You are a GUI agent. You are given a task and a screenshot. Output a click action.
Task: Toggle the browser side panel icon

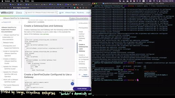(83, 8)
